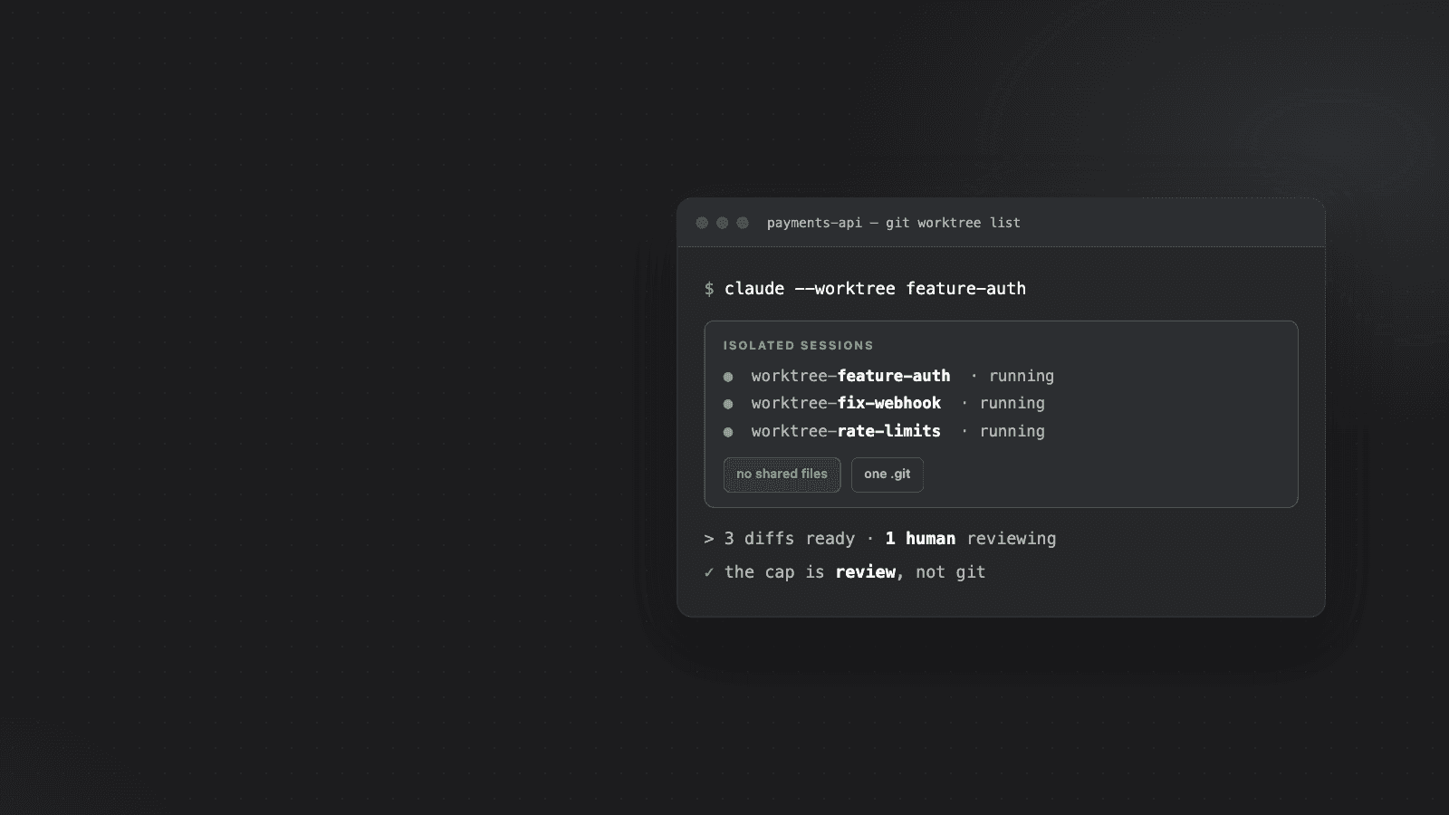Image resolution: width=1449 pixels, height=815 pixels.
Task: Click the "running" status of worktree-fix-webhook
Action: (1012, 404)
